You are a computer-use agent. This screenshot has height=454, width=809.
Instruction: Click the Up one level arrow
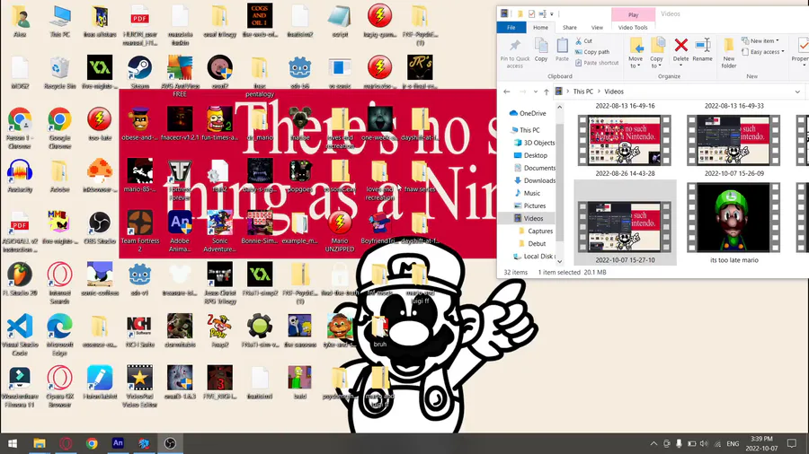tap(547, 92)
